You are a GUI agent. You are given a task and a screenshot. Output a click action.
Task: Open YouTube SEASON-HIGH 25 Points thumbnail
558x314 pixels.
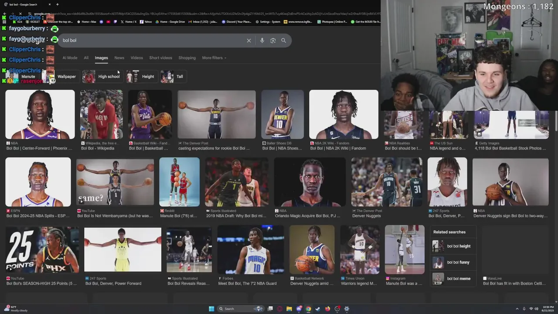click(42, 249)
